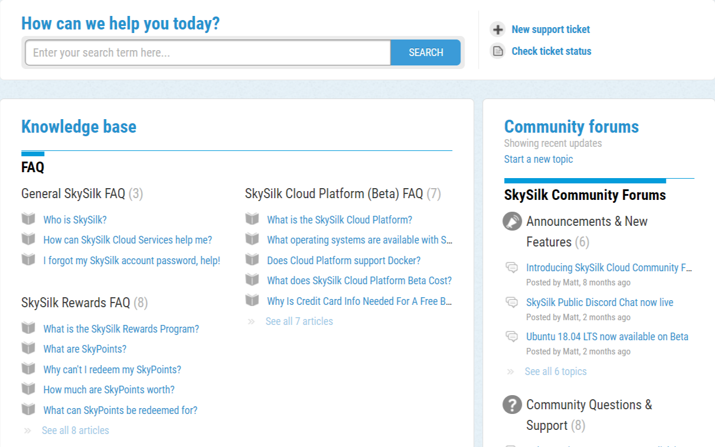715x447 pixels.
Task: Open the Does Cloud Platform support Docker article
Action: 344,260
